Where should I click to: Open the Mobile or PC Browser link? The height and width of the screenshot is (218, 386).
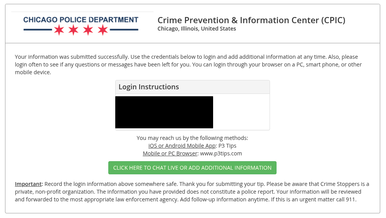(170, 153)
